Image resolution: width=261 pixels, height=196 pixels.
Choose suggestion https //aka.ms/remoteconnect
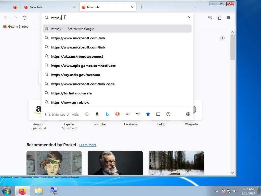click(x=117, y=56)
